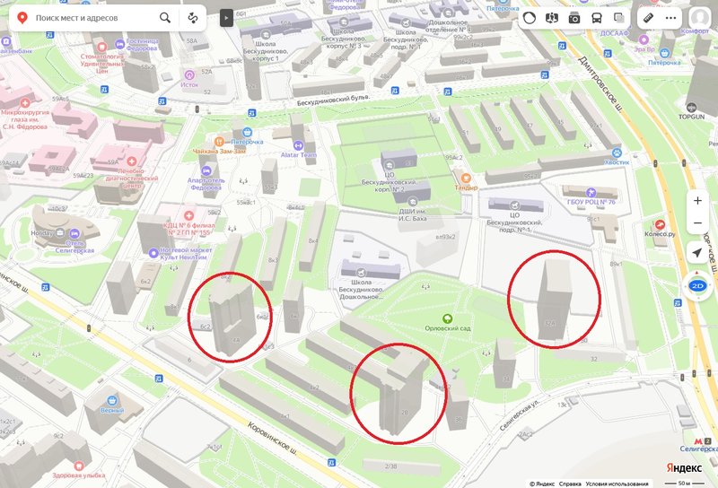Image resolution: width=718 pixels, height=488 pixels.
Task: Click building number 34
Action: coord(506,379)
